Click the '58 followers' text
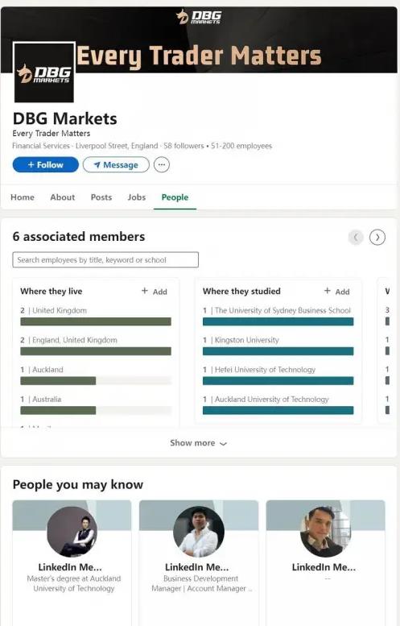 coord(184,146)
